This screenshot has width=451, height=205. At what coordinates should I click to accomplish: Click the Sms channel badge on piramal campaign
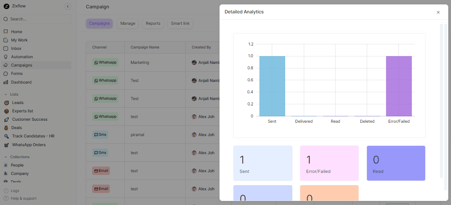click(100, 134)
